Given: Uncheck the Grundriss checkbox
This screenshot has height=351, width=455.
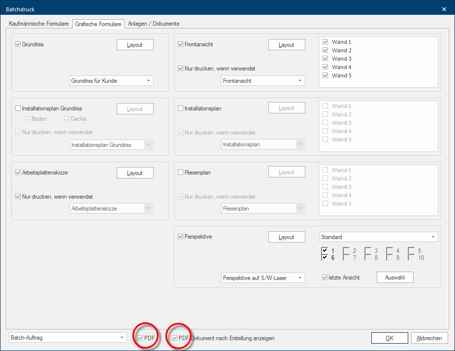Looking at the screenshot, I should coord(18,44).
